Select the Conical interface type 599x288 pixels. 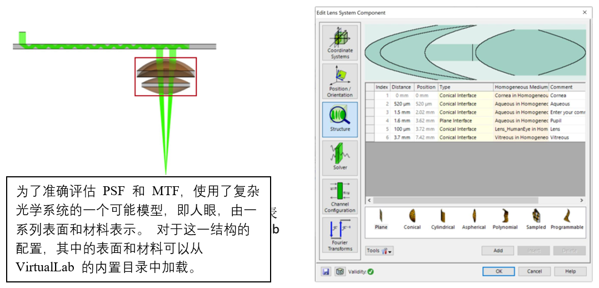(x=412, y=220)
